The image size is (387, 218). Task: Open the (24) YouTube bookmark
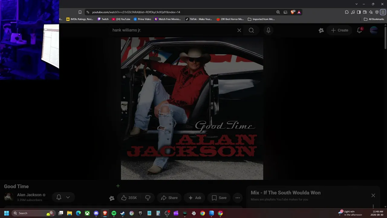[x=121, y=19]
